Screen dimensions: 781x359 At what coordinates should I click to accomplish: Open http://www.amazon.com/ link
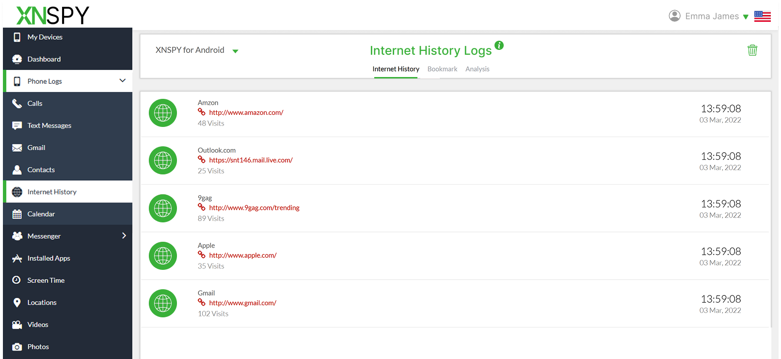click(x=246, y=112)
